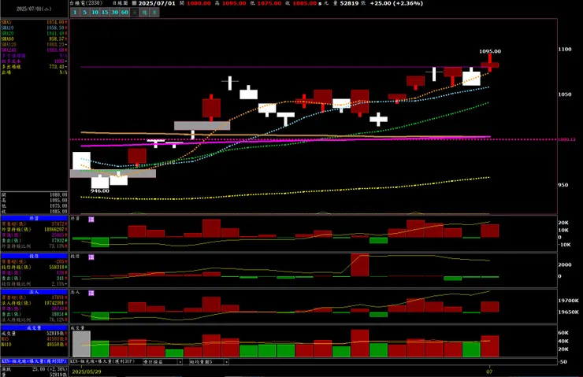This screenshot has width=583, height=377.
Task: Click the 1050 price axis label
Action: [565, 94]
